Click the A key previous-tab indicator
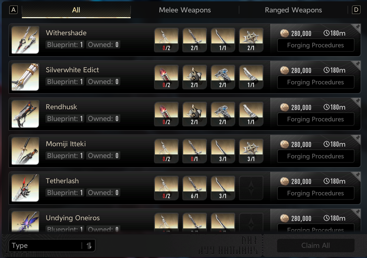The width and height of the screenshot is (367, 258). coord(13,10)
